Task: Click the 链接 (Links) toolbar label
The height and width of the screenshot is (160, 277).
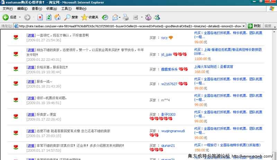Action: tap(268, 26)
